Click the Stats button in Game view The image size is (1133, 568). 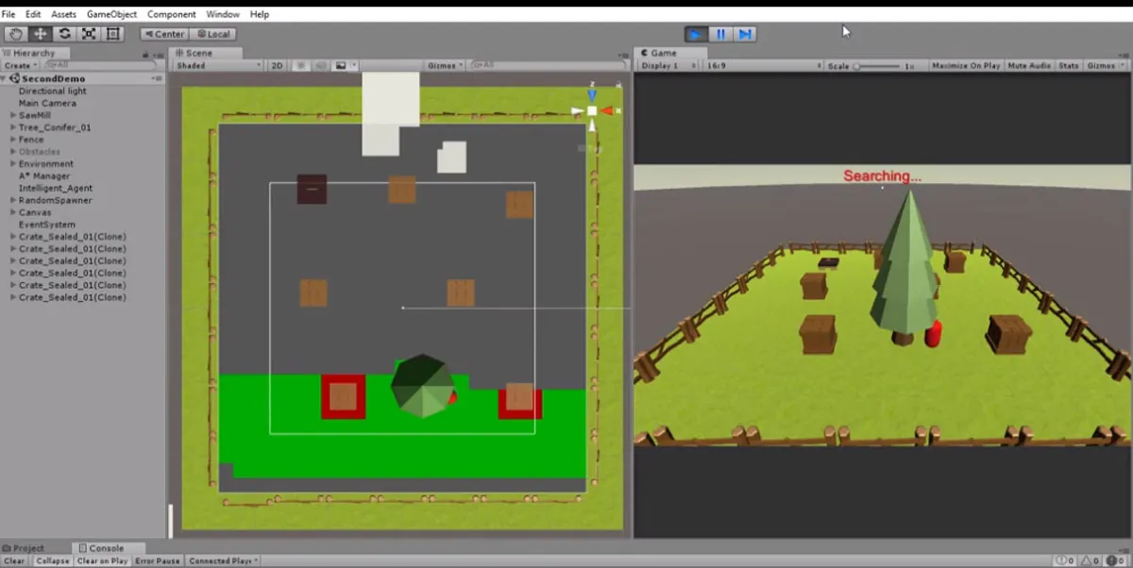[1069, 66]
